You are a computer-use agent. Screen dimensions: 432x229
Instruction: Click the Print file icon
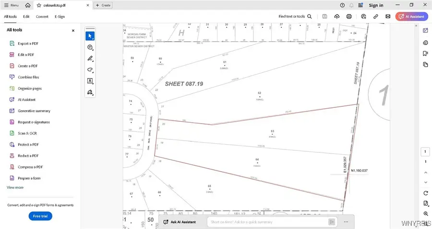[x=349, y=16]
